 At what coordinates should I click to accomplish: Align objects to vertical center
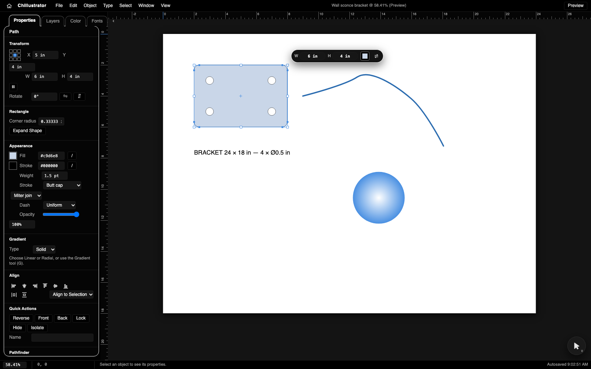click(x=55, y=286)
